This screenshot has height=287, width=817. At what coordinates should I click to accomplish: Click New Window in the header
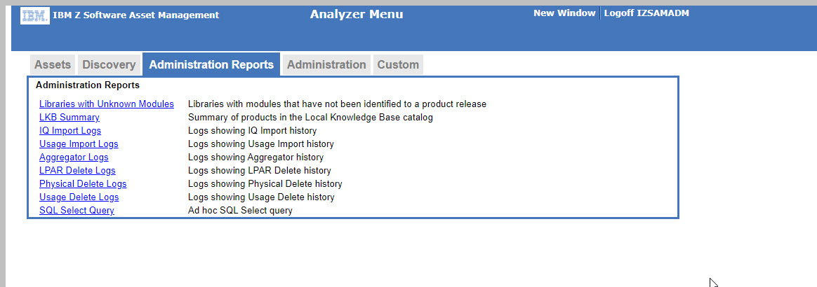click(564, 13)
